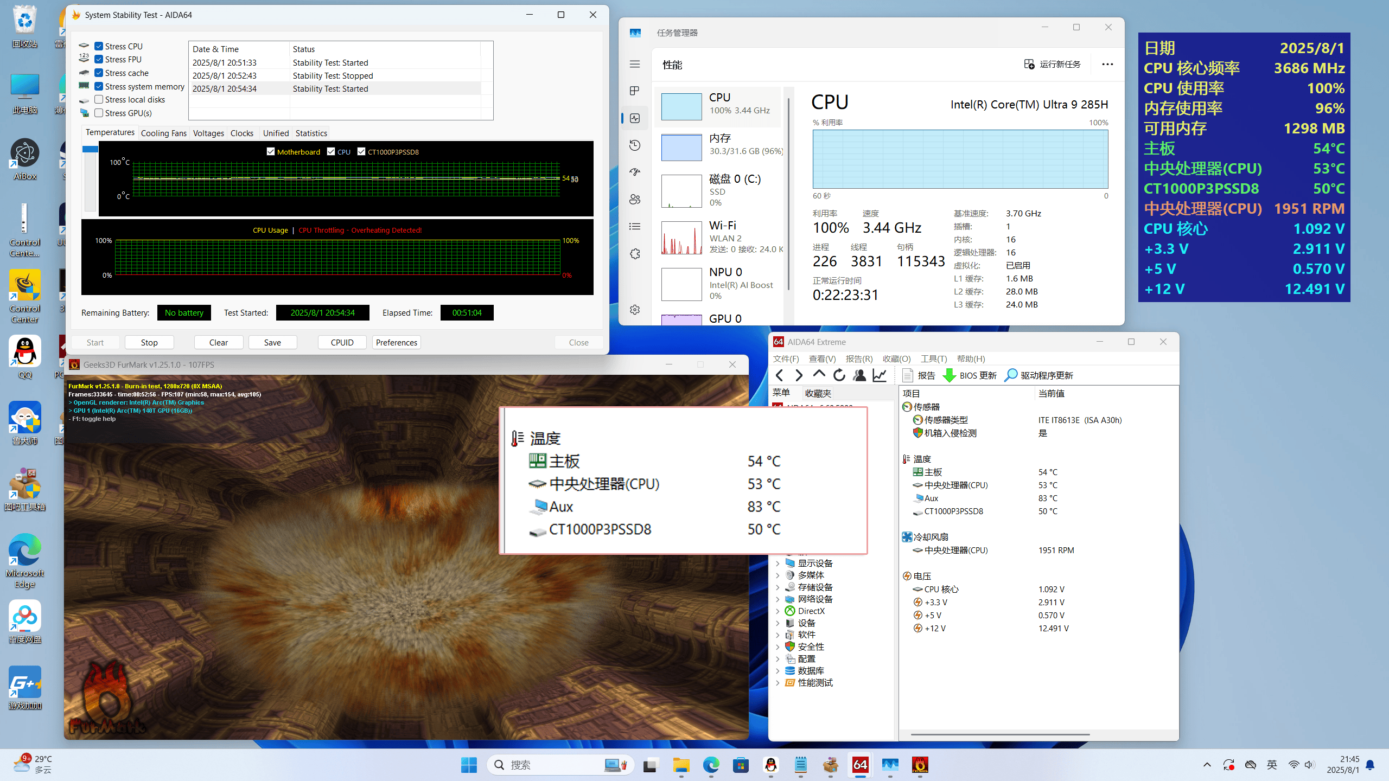Show hidden system tray icons chevron
The width and height of the screenshot is (1389, 781).
1207,765
